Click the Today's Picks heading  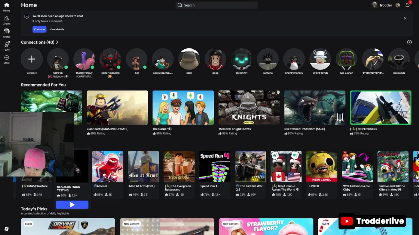click(34, 209)
